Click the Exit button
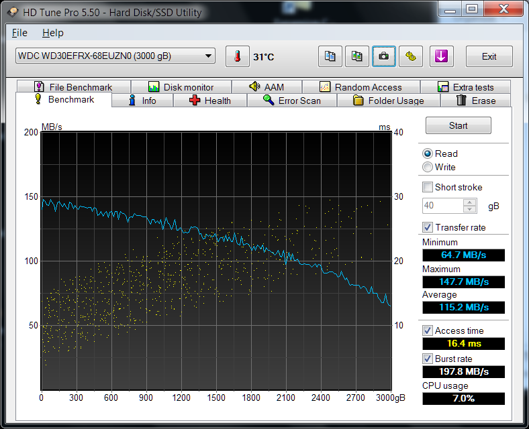 (489, 56)
